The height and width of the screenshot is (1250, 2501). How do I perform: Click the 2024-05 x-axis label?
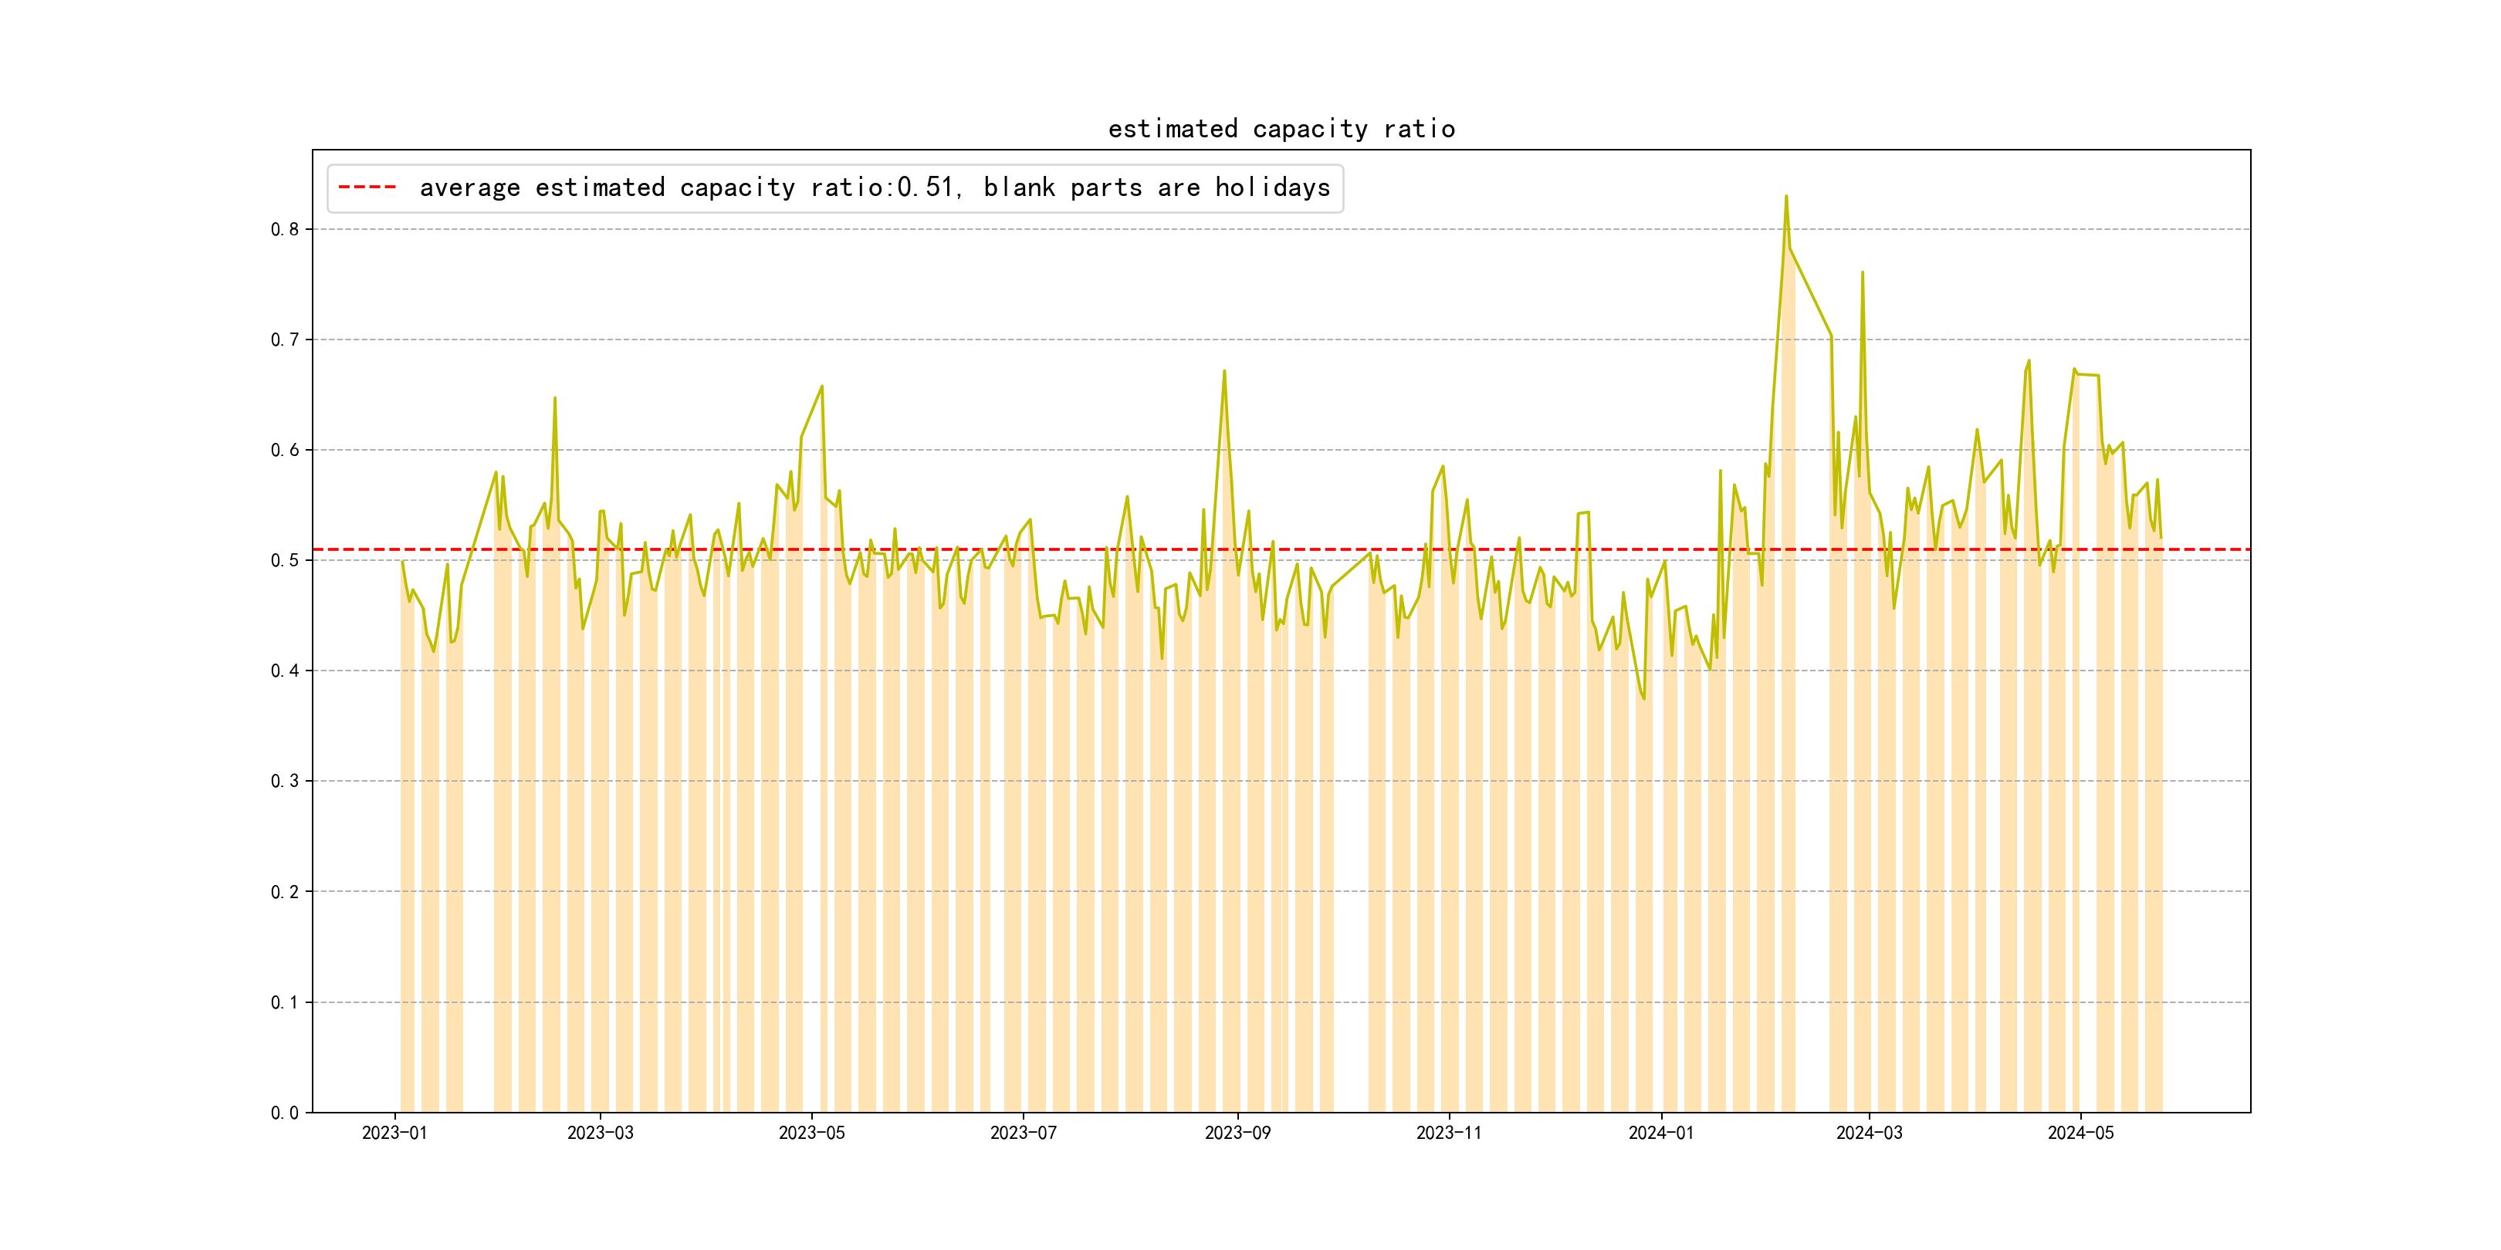pyautogui.click(x=2080, y=1133)
